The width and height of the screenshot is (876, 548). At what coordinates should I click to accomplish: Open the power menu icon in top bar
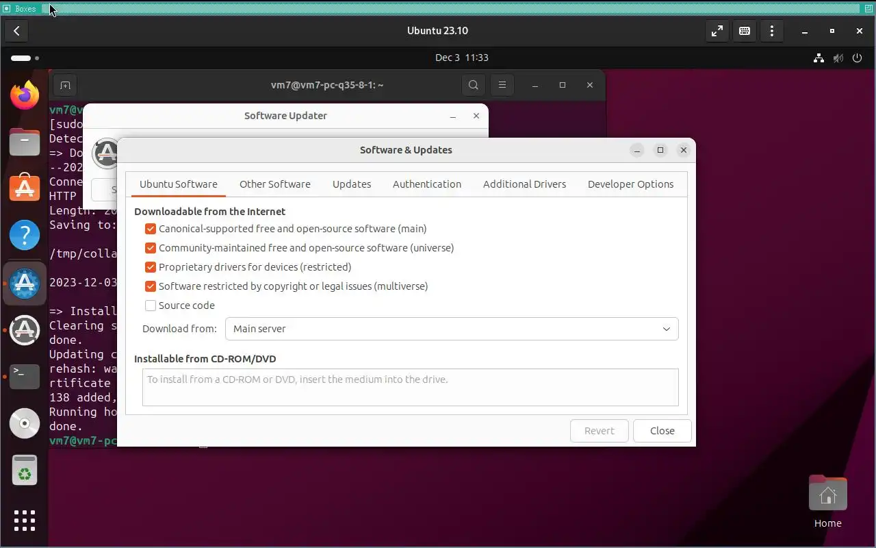tap(857, 58)
